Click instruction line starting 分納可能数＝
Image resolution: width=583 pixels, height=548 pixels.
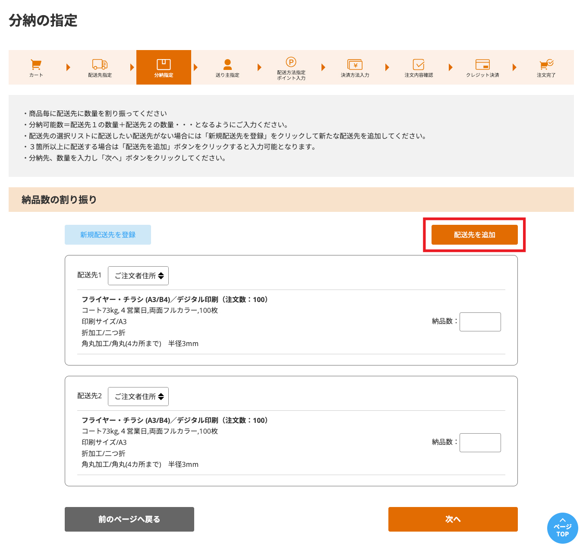point(156,125)
